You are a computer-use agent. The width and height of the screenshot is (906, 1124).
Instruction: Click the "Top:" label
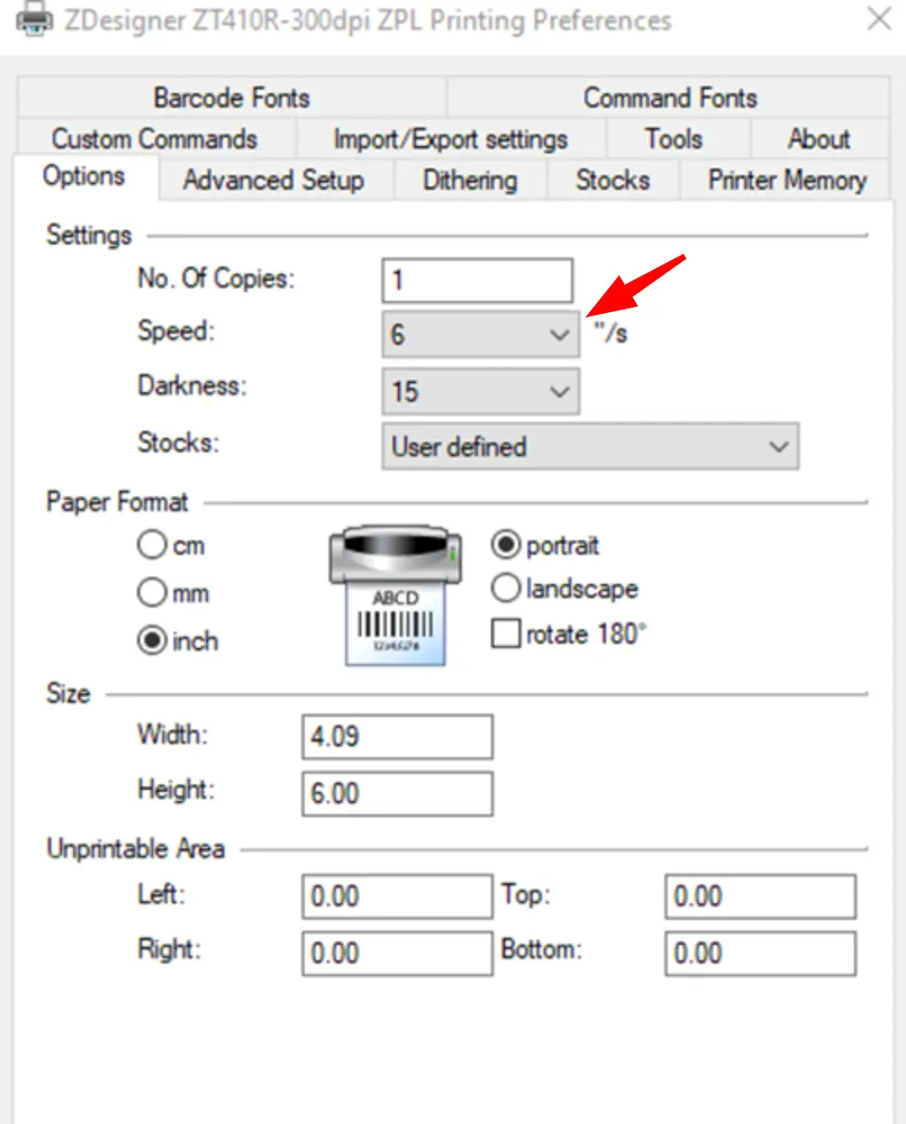[x=526, y=894]
